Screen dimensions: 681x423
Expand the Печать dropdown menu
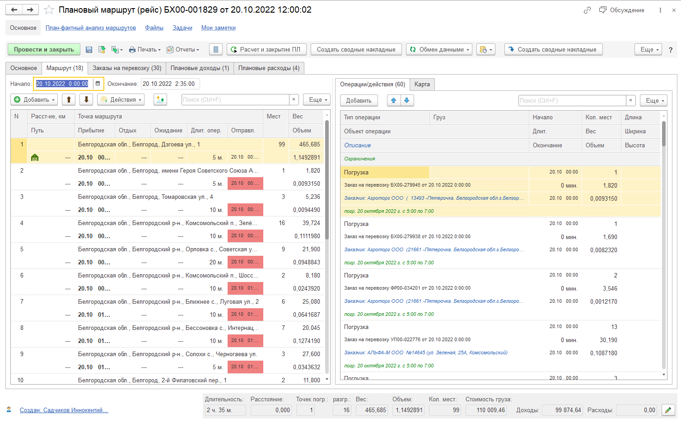click(145, 50)
